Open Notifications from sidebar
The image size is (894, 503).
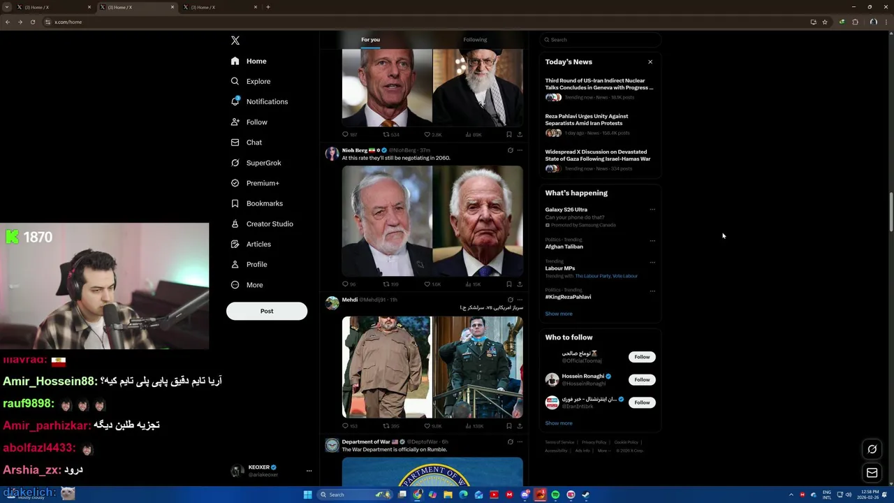[259, 101]
